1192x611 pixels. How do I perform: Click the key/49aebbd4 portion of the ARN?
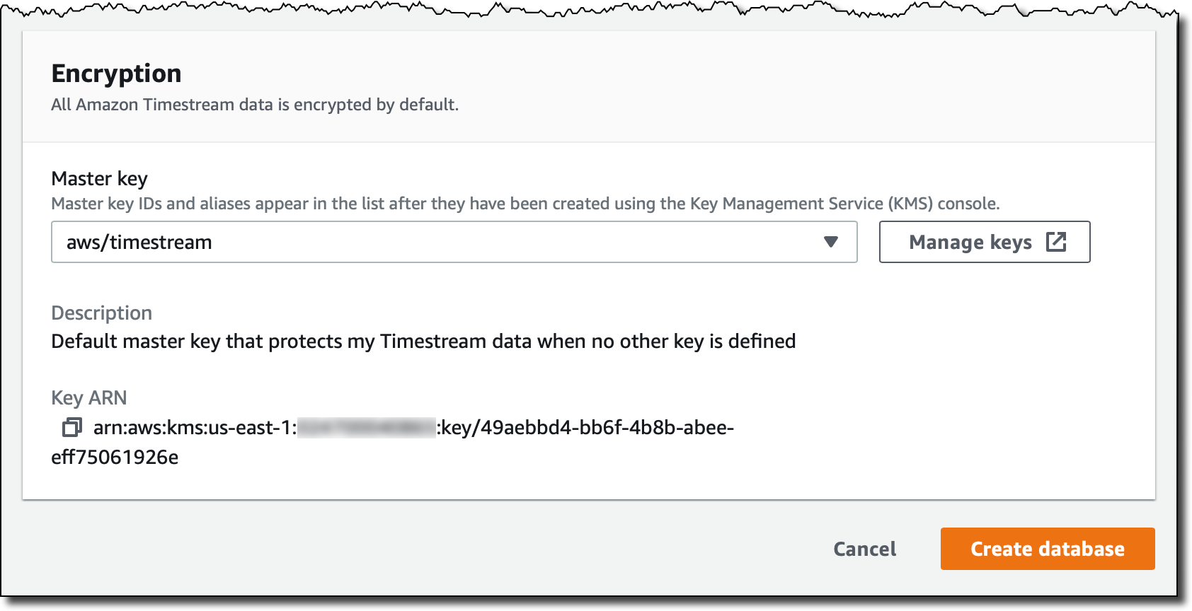click(585, 428)
